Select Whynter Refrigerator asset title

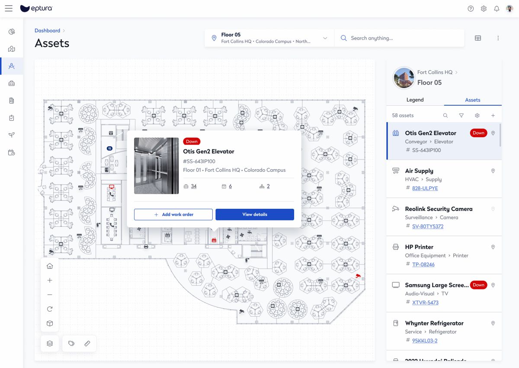click(434, 323)
